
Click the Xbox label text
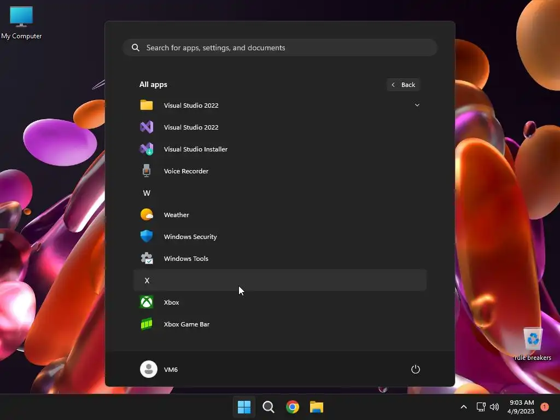coord(171,302)
